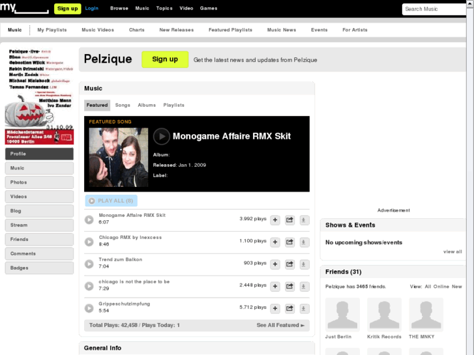Download Grippeschutzimpfung track
This screenshot has height=355, width=474.
pos(304,309)
